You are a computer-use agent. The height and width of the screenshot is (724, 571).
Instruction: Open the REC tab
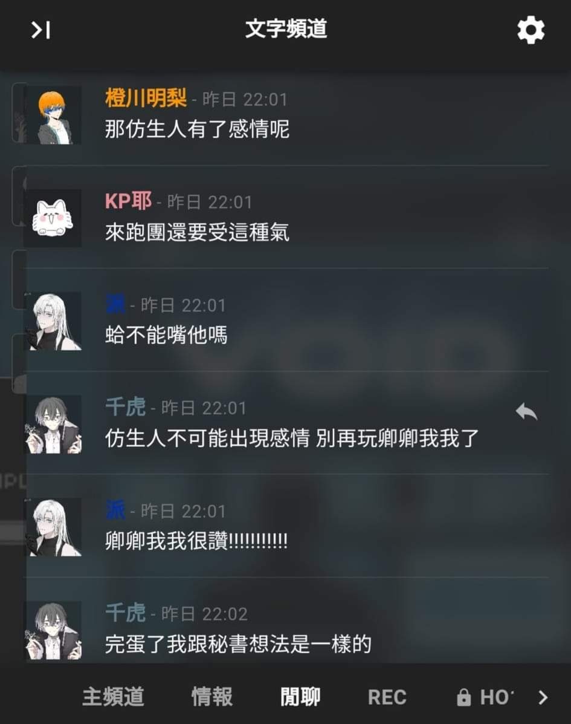(x=387, y=697)
